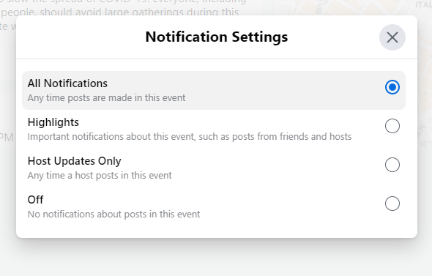Click the dimmed backdrop below the dialog
The width and height of the screenshot is (432, 276).
(216, 258)
